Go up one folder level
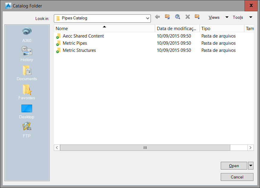 coord(167,17)
